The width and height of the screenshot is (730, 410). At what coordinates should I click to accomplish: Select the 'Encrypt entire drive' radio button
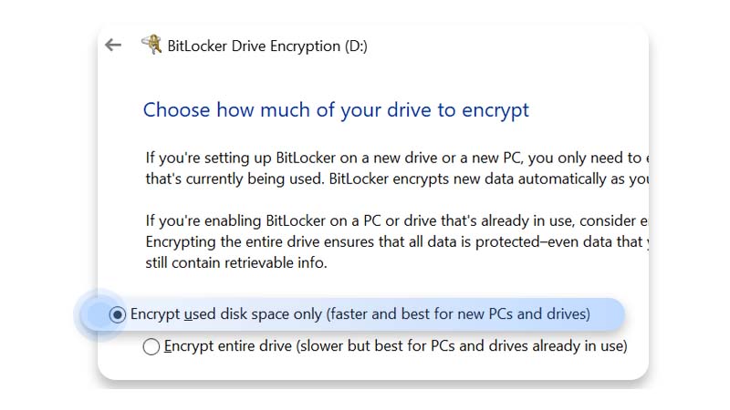(151, 347)
